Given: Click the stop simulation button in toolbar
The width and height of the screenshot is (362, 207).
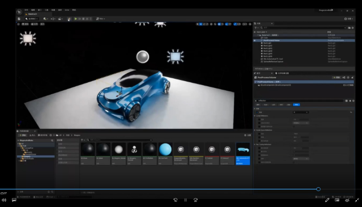Looking at the screenshot, I should [x=83, y=19].
